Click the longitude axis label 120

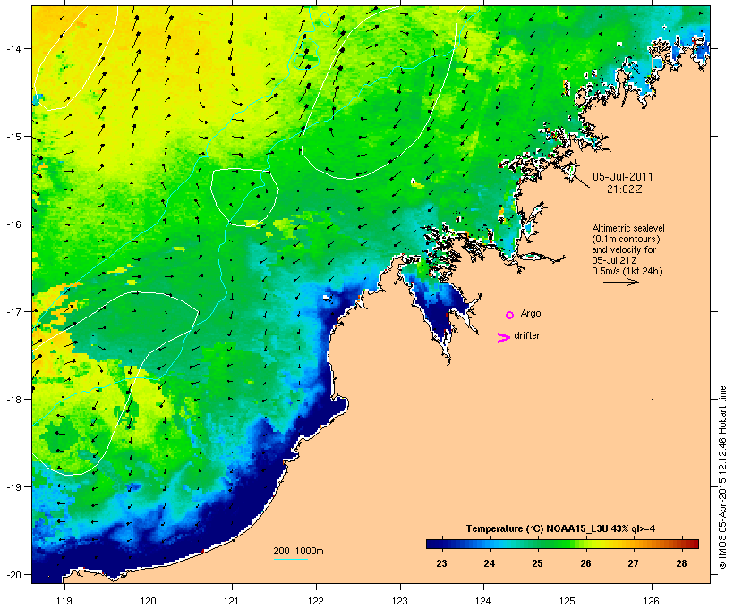coord(149,601)
